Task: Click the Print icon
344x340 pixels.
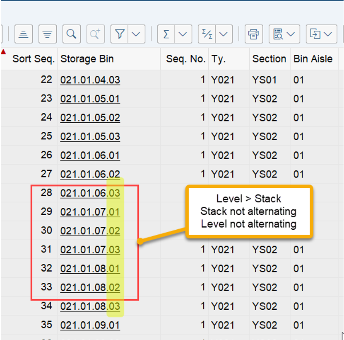Action: click(254, 34)
